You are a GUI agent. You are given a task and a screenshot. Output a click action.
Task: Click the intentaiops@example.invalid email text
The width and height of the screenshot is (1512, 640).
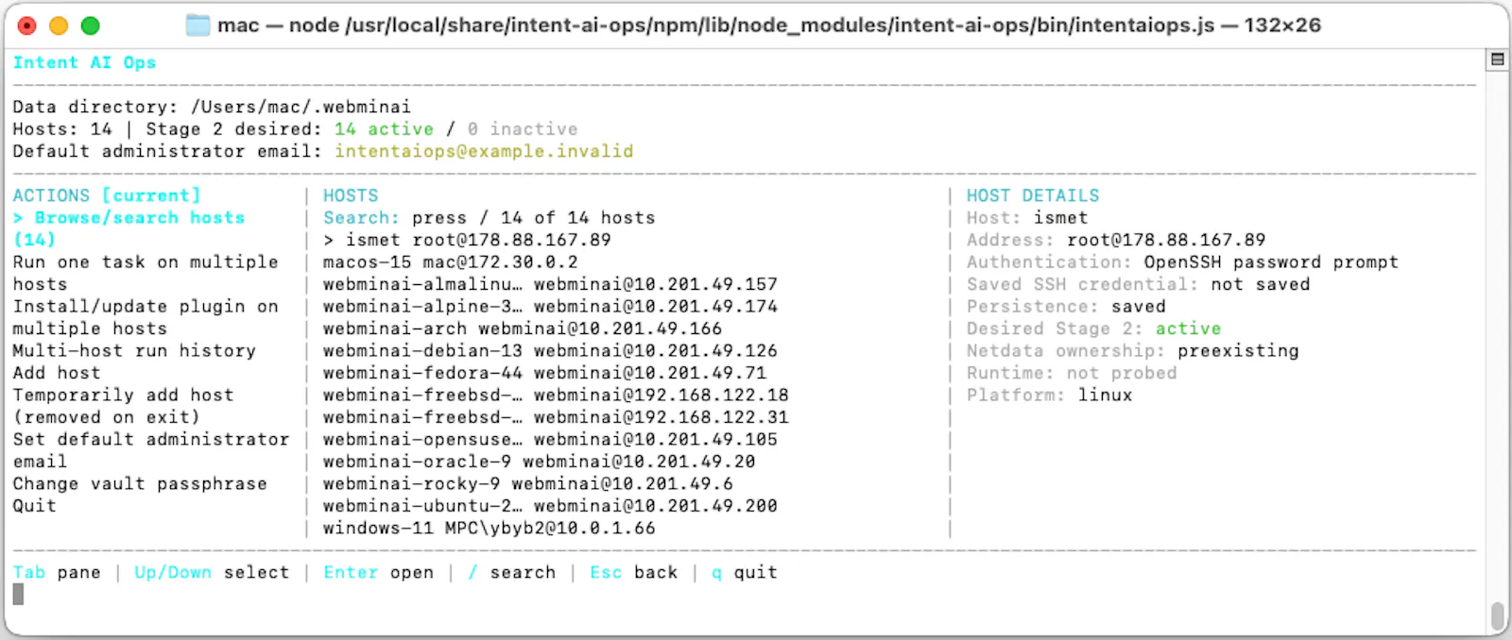point(484,151)
